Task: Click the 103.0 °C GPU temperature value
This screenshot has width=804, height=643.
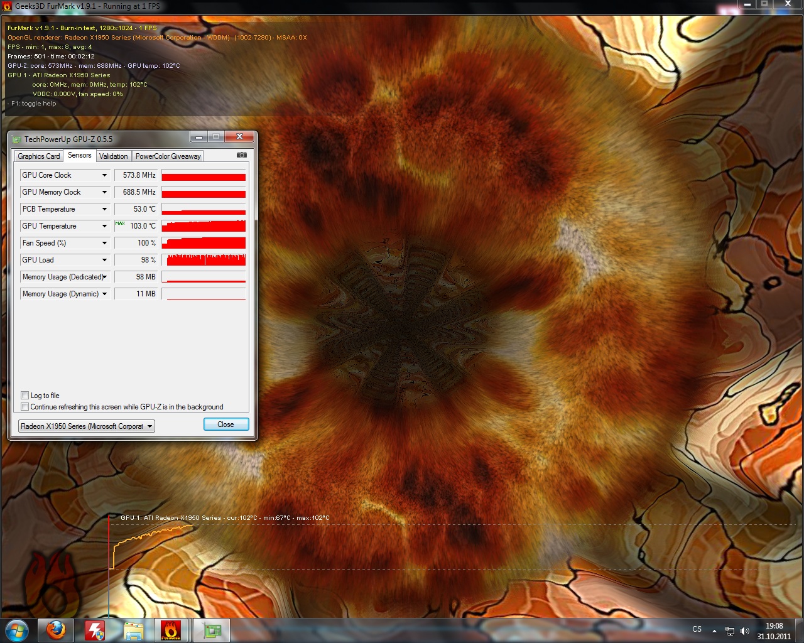Action: pyautogui.click(x=136, y=226)
